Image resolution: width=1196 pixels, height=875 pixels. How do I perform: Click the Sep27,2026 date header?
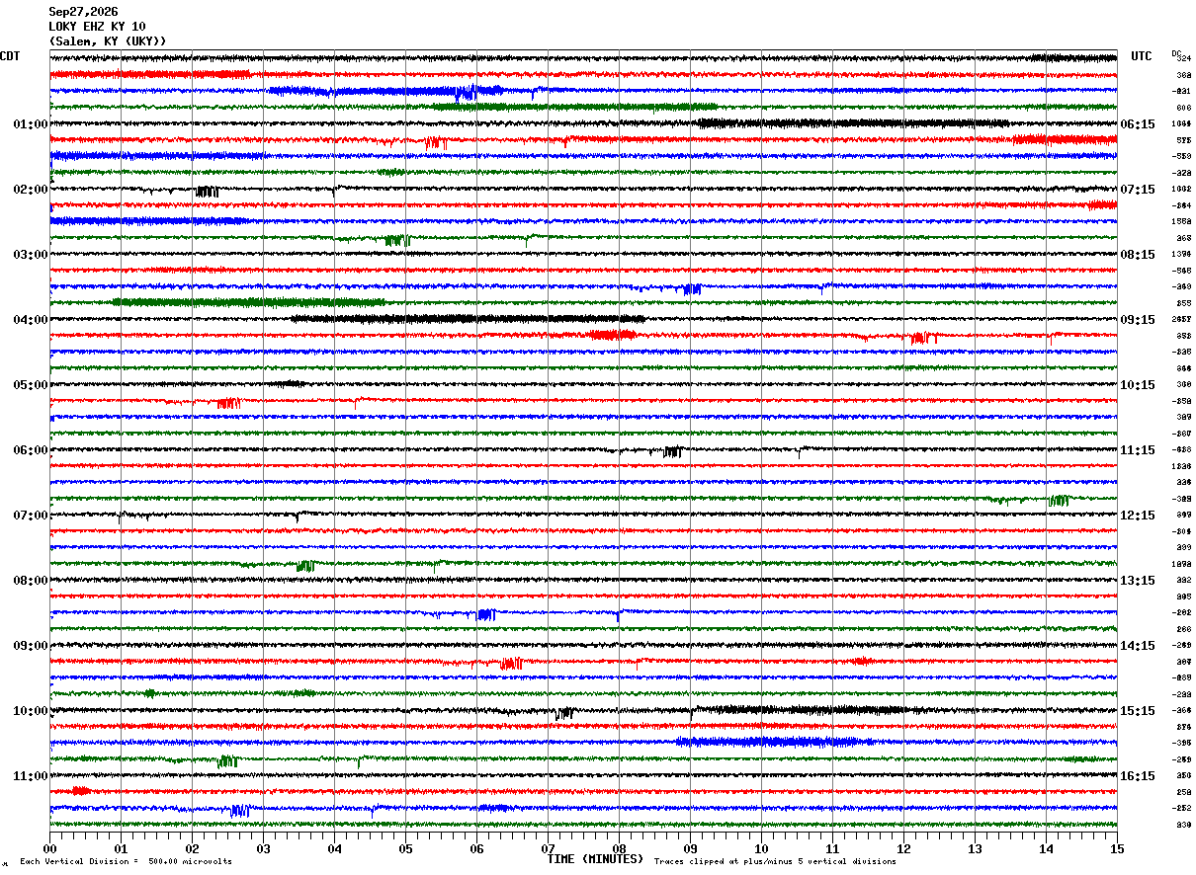coord(83,12)
